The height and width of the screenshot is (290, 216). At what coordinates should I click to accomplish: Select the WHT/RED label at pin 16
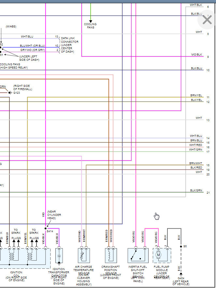pos(196,145)
